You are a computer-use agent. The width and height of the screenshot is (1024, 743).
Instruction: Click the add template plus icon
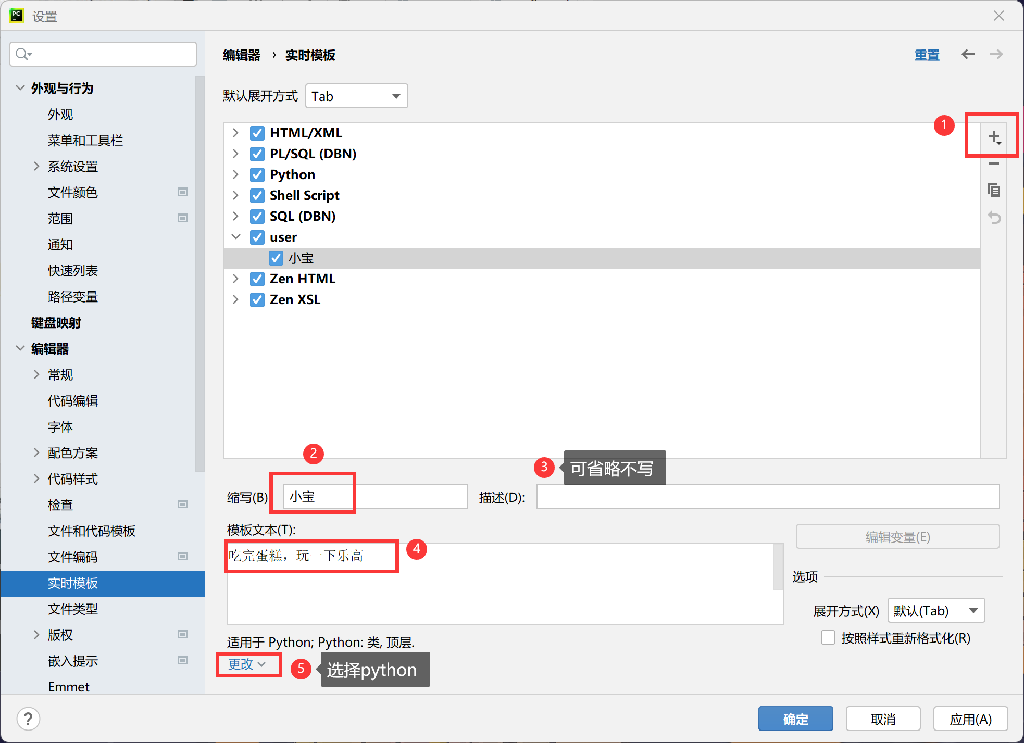click(x=994, y=137)
